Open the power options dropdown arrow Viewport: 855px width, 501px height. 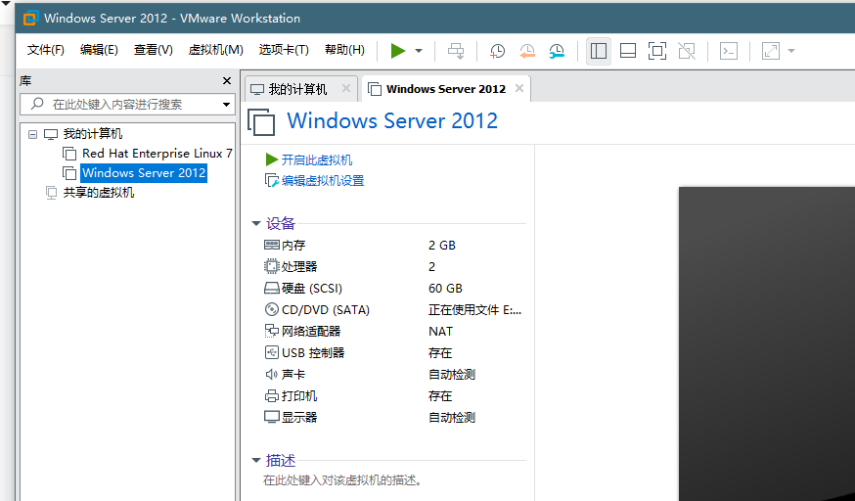point(419,51)
